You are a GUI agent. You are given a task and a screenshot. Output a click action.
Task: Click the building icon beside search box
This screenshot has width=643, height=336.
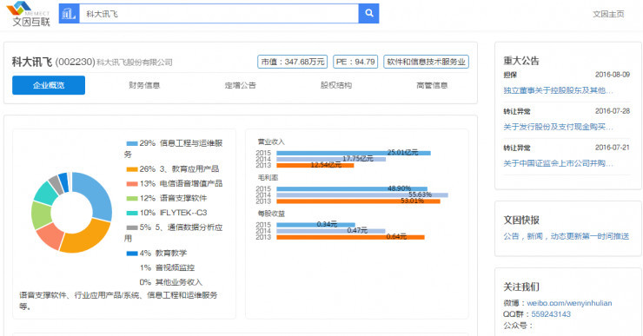[69, 14]
